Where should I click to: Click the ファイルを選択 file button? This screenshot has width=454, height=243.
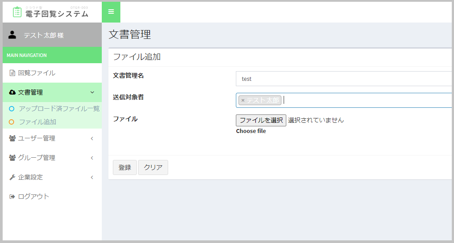[x=261, y=120]
